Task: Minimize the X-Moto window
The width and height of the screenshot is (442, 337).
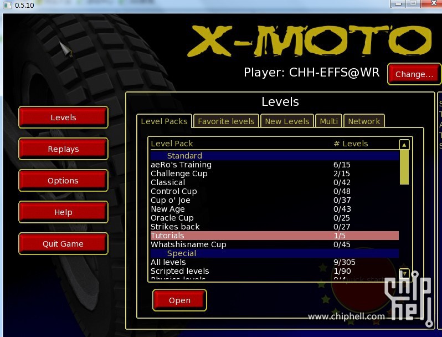Action: (x=398, y=4)
